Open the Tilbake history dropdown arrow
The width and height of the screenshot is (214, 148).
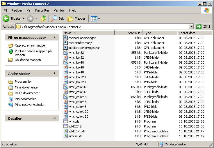tap(24, 18)
